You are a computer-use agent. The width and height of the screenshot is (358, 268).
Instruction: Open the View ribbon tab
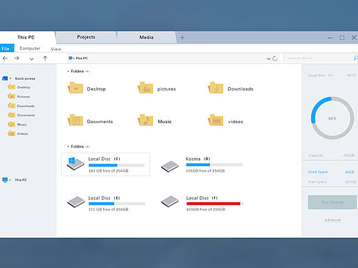click(x=56, y=49)
